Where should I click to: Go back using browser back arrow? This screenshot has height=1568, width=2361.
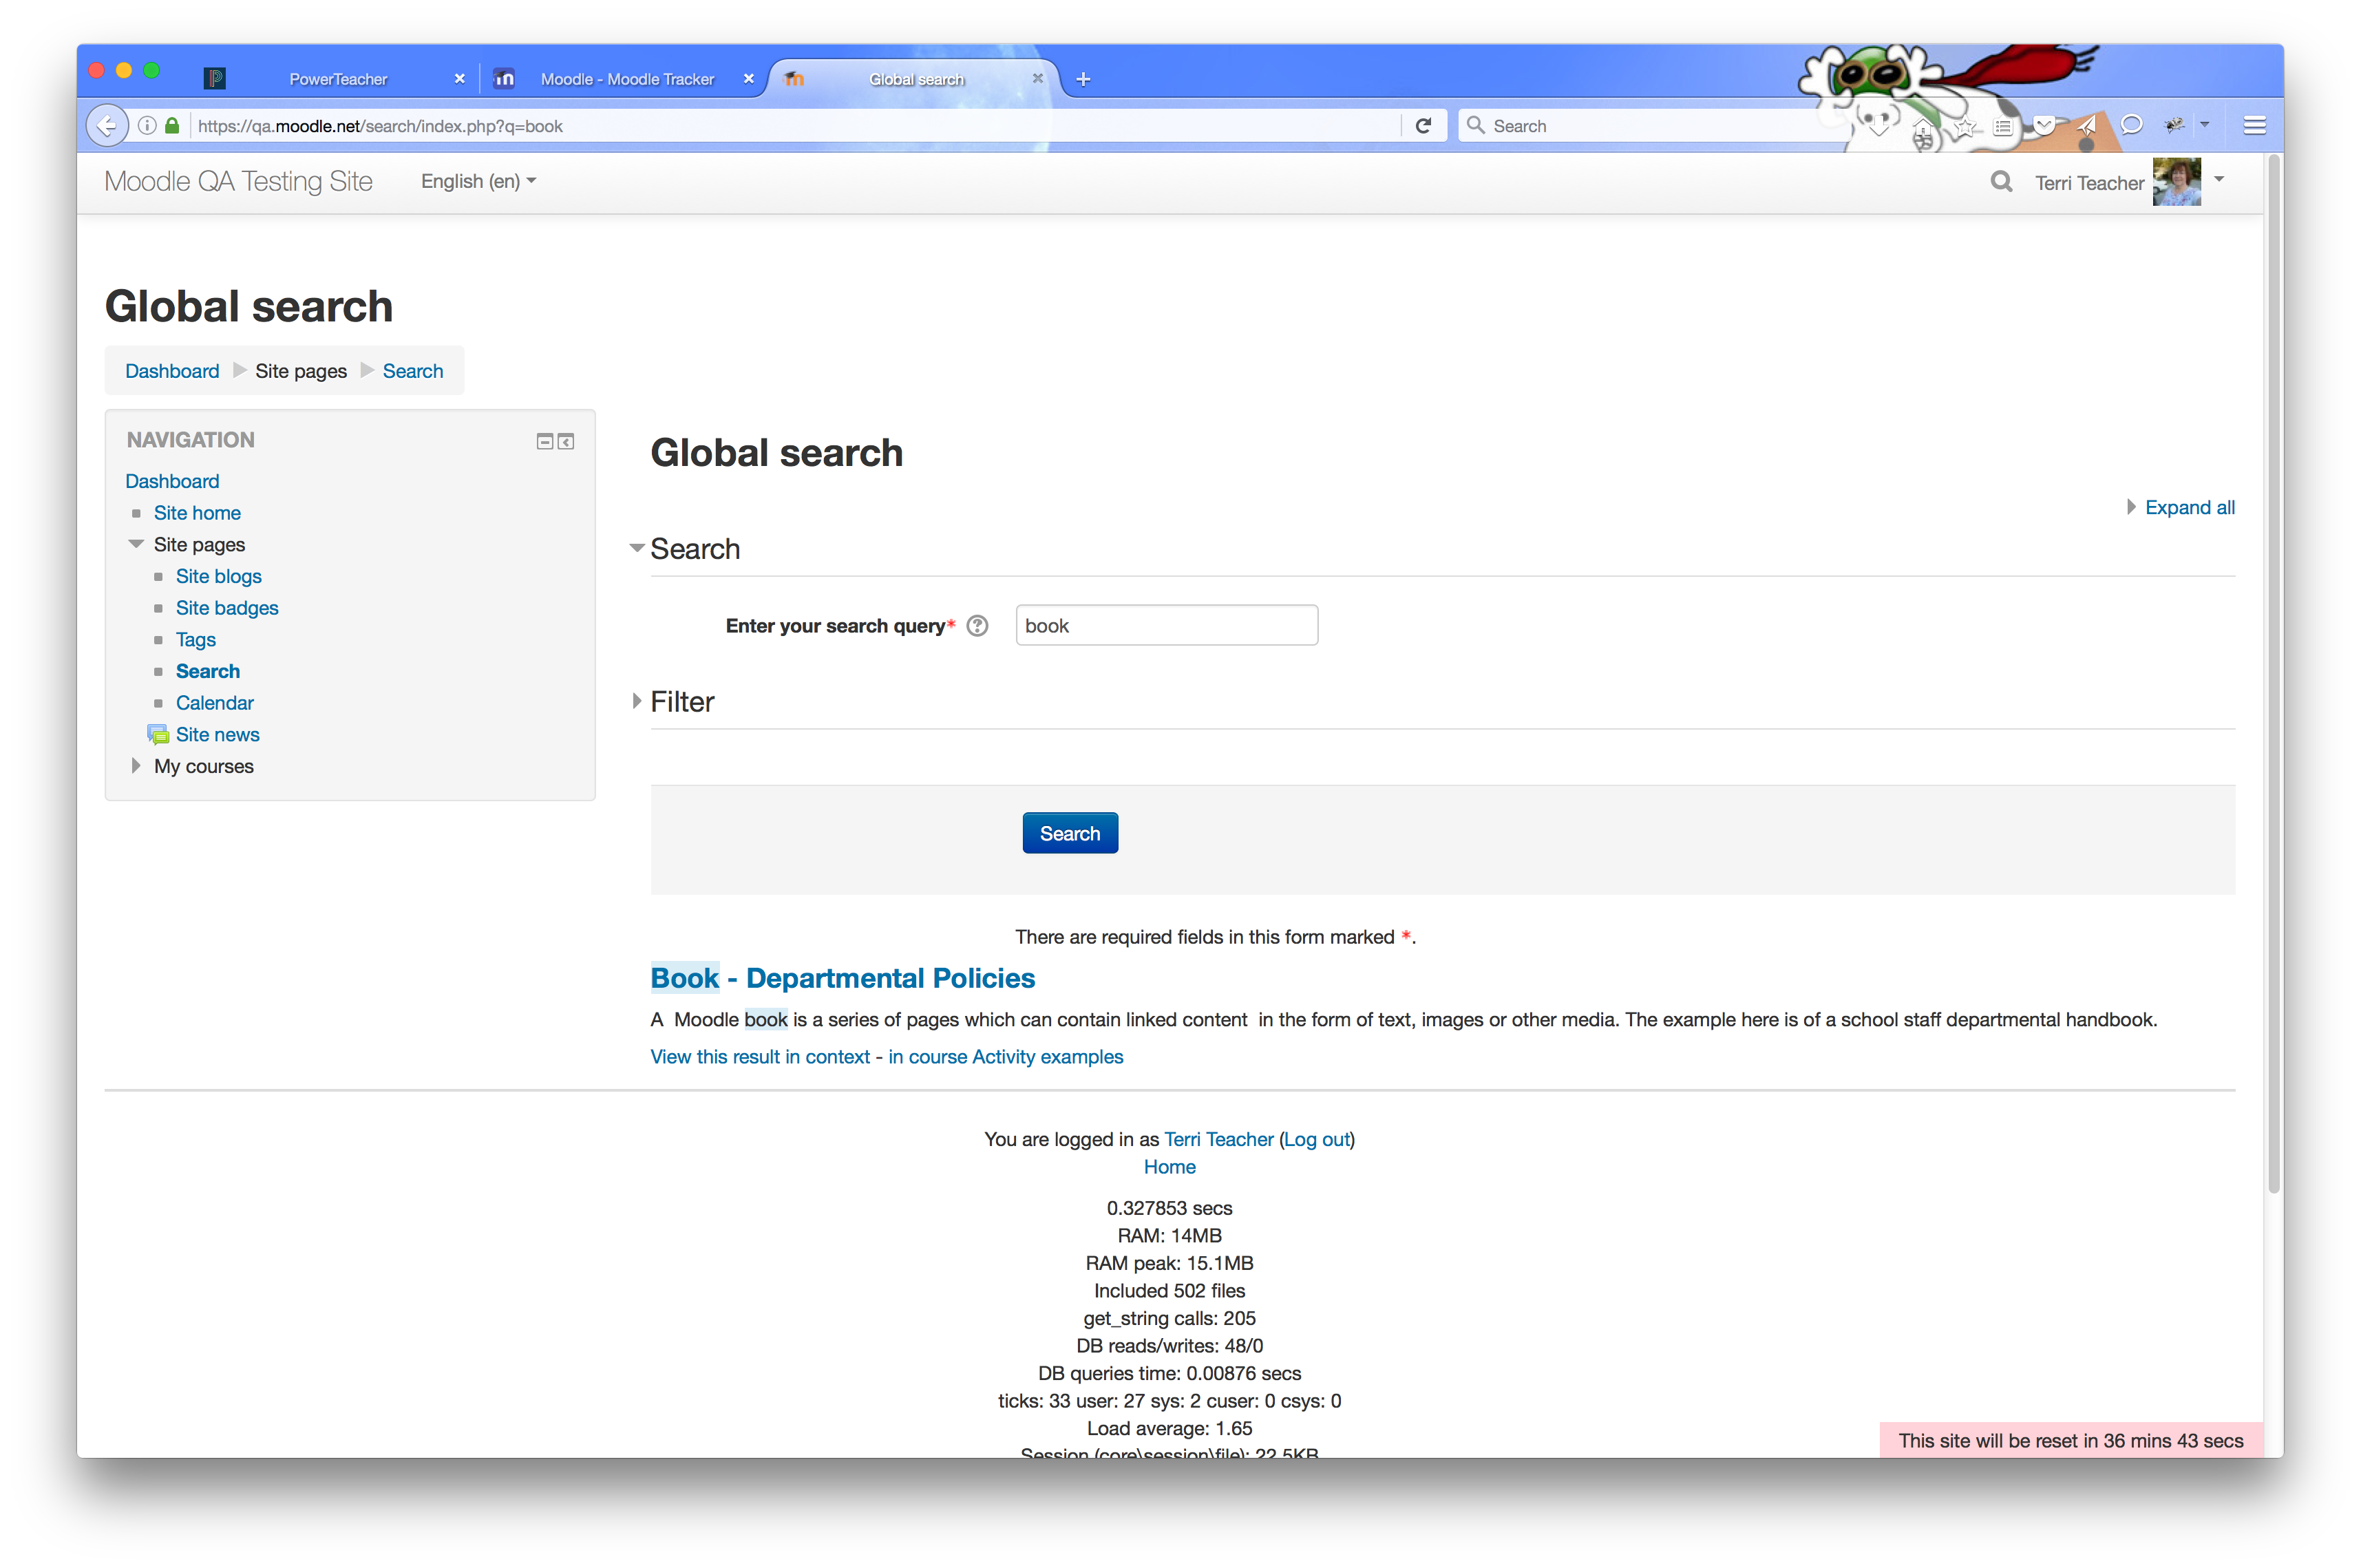point(107,126)
